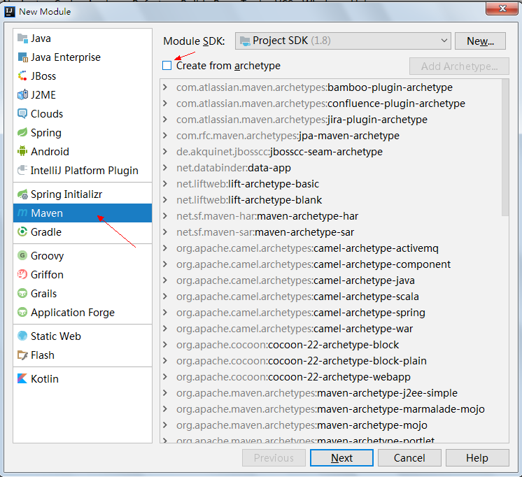522x477 pixels.
Task: Enable the Create from archetype checkbox
Action: pyautogui.click(x=167, y=66)
